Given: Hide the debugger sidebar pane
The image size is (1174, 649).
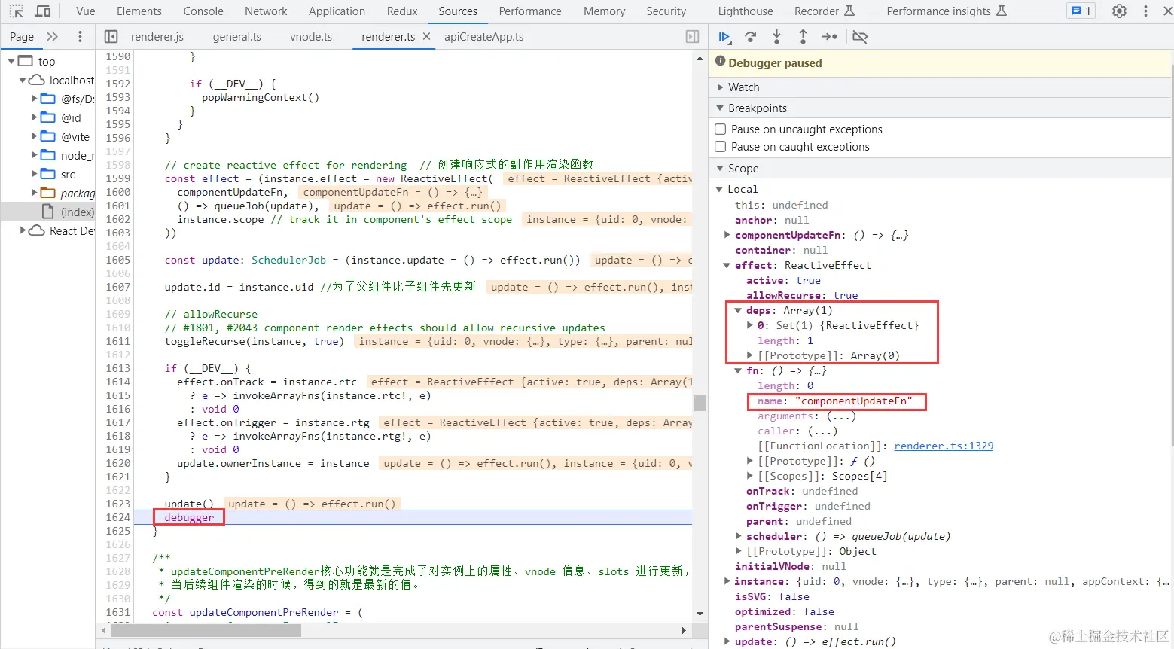Looking at the screenshot, I should 692,37.
